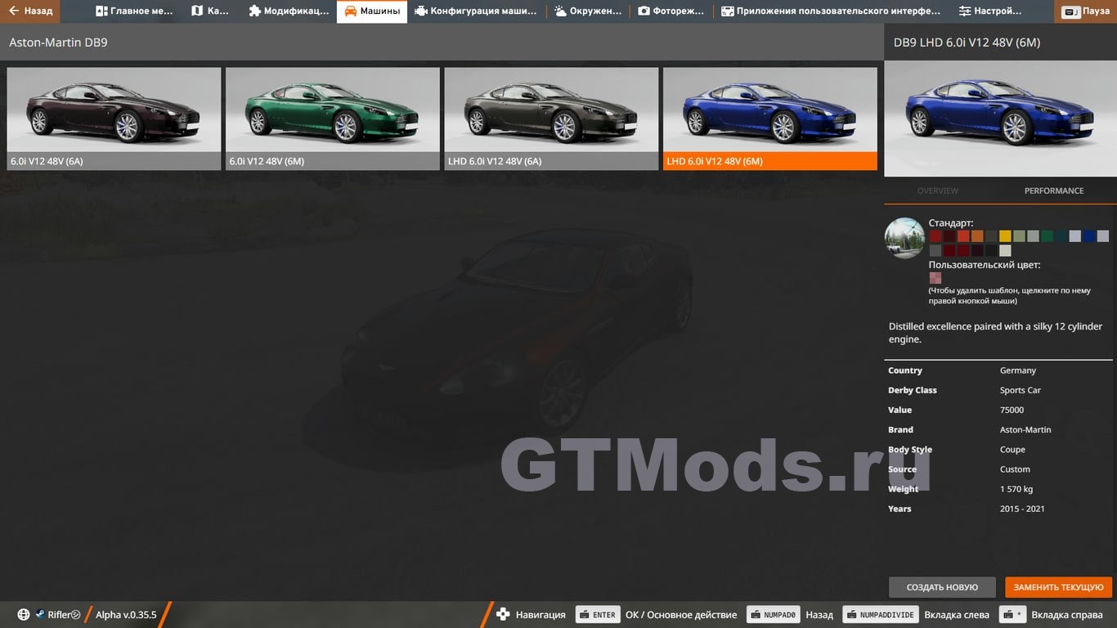
Task: Click the Alpha v.0.35.5 version label
Action: [x=126, y=615]
